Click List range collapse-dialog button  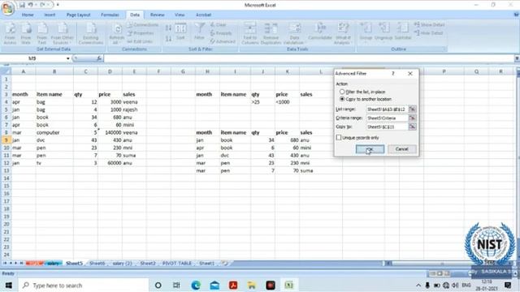(412, 109)
